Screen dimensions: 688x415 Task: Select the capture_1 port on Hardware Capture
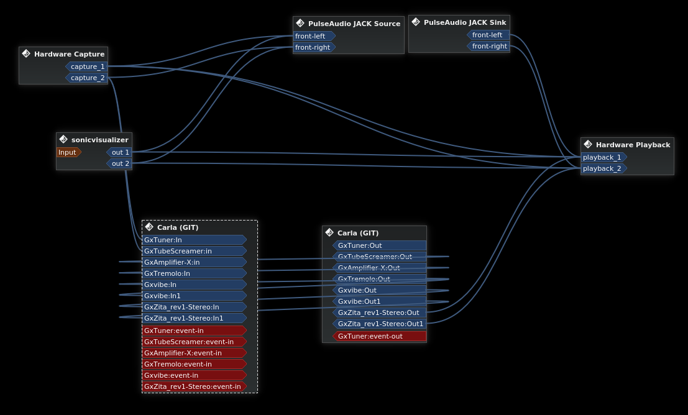tap(87, 66)
